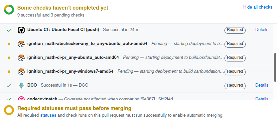
Task: Collapse the list with Hide all checks
Action: click(x=258, y=7)
